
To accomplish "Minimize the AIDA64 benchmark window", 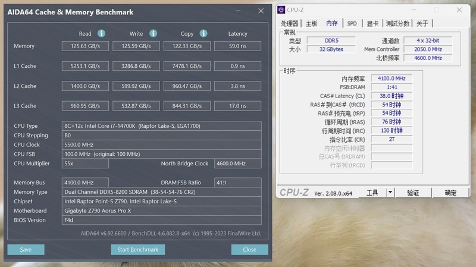I will click(x=238, y=11).
